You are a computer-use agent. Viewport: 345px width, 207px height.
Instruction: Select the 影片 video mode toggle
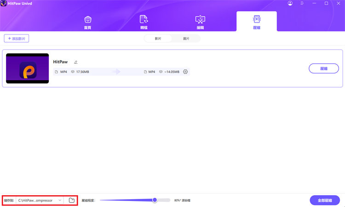(x=158, y=39)
